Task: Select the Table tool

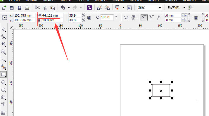Action: point(3,113)
